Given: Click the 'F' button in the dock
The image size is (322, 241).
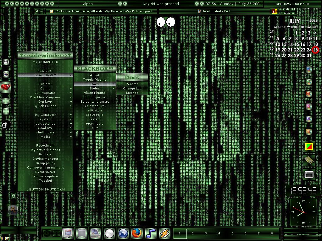Looking at the screenshot, I should tap(47, 233).
